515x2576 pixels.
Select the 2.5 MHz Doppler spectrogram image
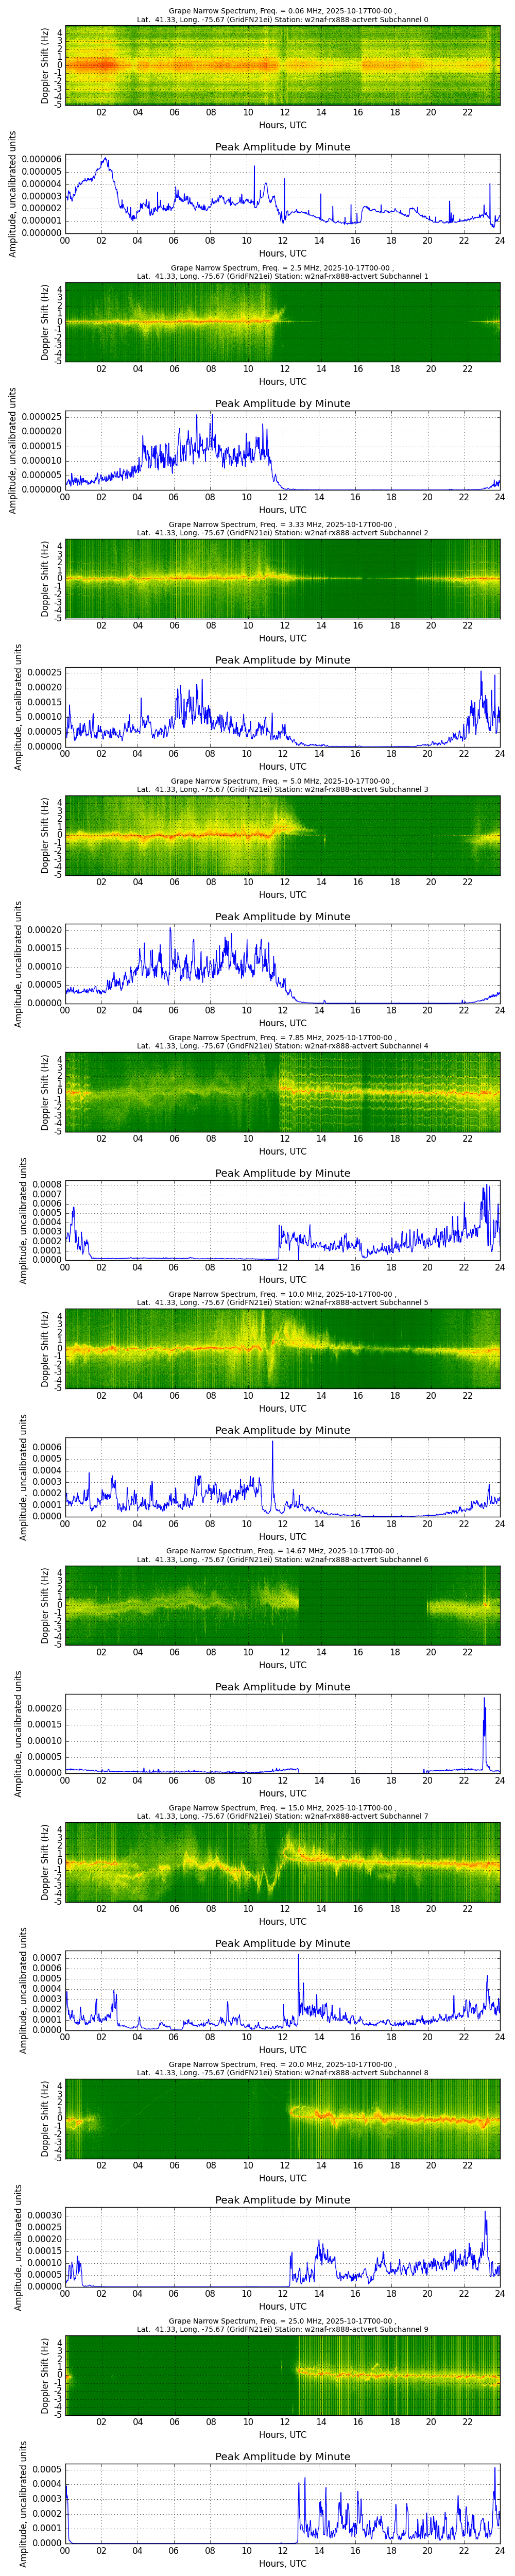(283, 321)
